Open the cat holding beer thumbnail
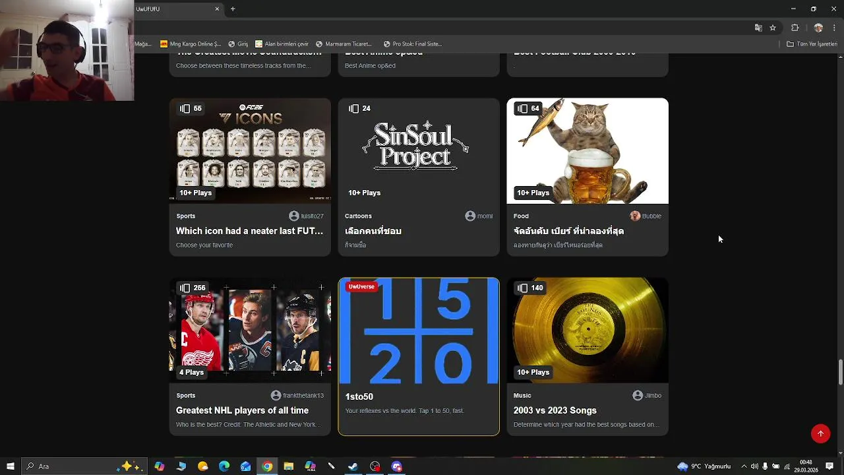844x475 pixels. (588, 150)
